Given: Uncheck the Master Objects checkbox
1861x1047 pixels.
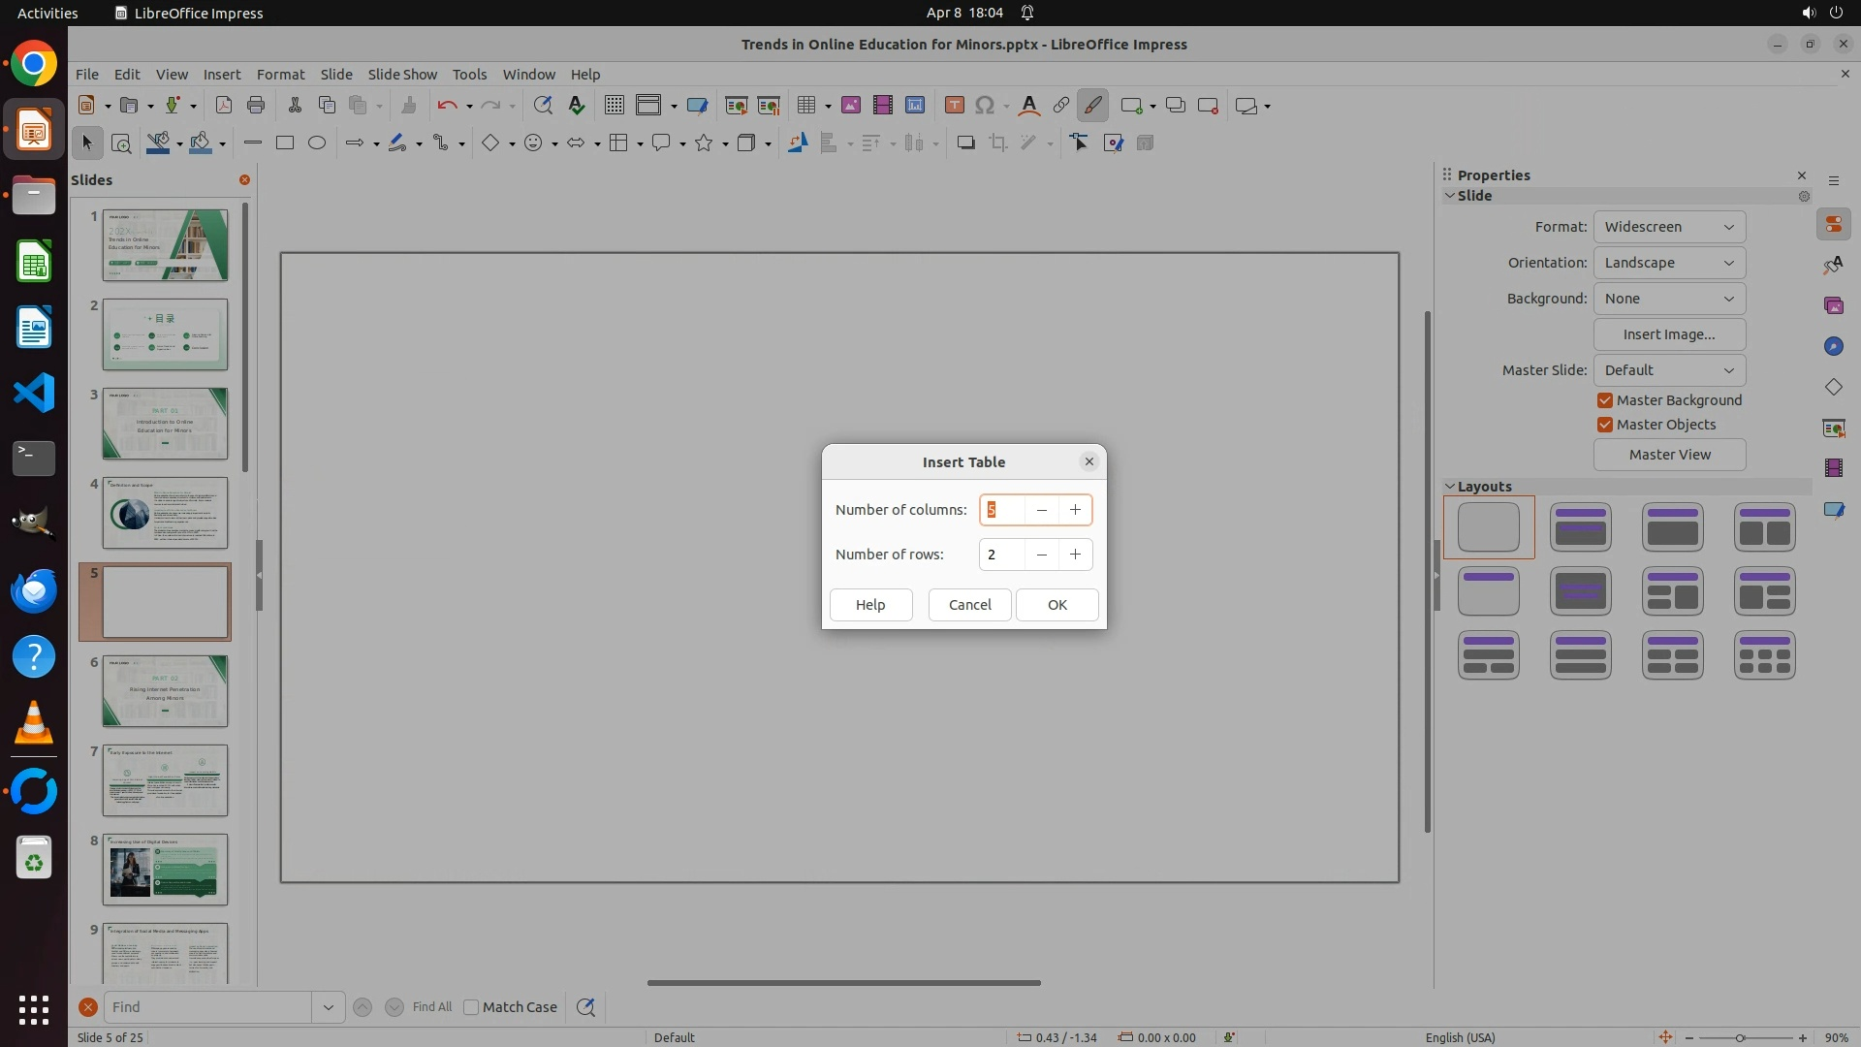Looking at the screenshot, I should pyautogui.click(x=1605, y=425).
